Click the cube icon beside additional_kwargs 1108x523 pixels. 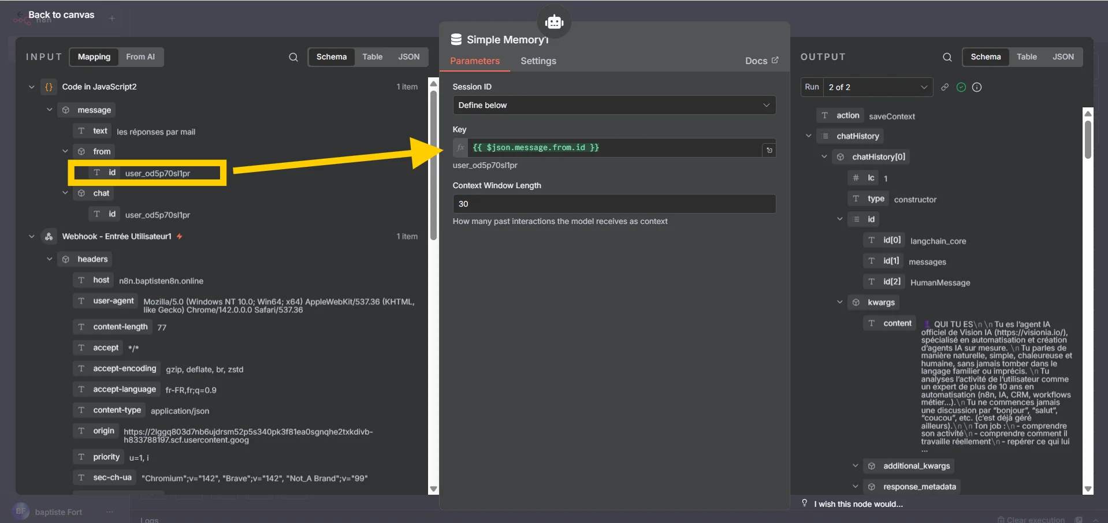coord(872,466)
